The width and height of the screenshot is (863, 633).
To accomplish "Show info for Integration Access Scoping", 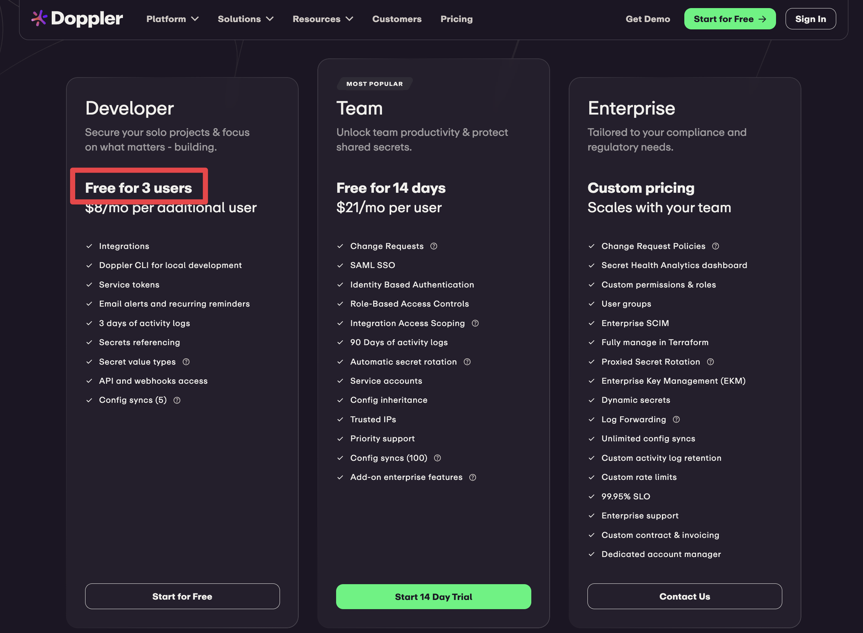I will pos(475,323).
